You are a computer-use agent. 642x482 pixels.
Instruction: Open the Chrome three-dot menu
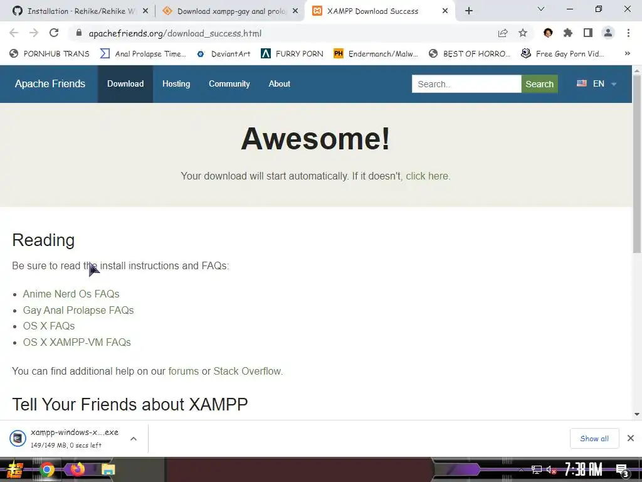click(x=628, y=33)
